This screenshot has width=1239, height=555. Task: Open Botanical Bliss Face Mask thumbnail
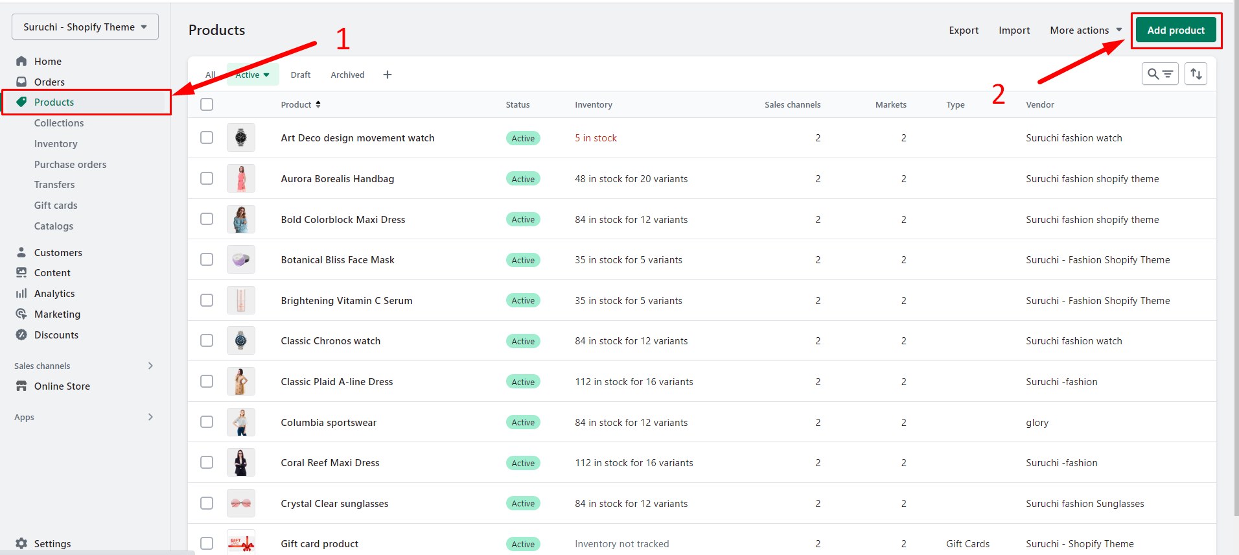(x=241, y=259)
